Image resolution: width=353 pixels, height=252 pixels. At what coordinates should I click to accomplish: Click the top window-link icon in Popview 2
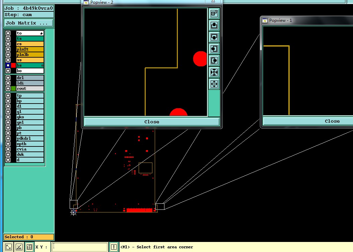click(214, 13)
